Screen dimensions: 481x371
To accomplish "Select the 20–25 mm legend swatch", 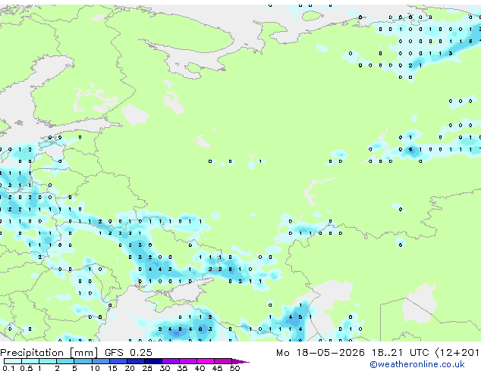I will (x=136, y=361).
